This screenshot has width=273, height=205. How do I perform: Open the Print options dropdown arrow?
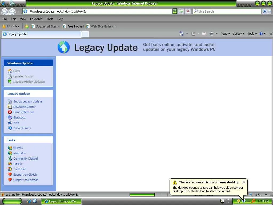click(217, 34)
